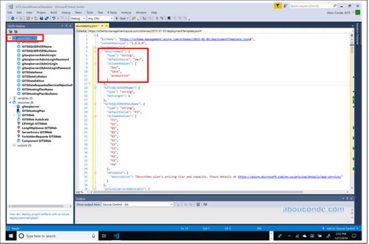
Task: Open Visual Studio from the Windows taskbar
Action: click(117, 236)
